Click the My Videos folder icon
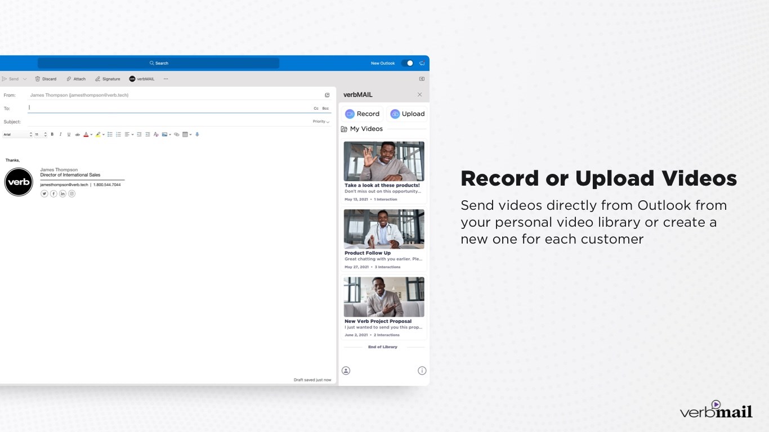 click(344, 129)
